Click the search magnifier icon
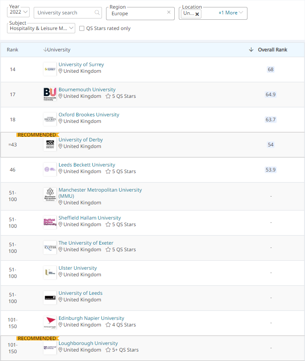Viewport: 305px width, 361px height. (x=97, y=12)
